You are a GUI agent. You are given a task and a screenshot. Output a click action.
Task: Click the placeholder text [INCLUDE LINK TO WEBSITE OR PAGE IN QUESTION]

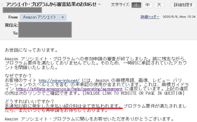tap(133, 93)
